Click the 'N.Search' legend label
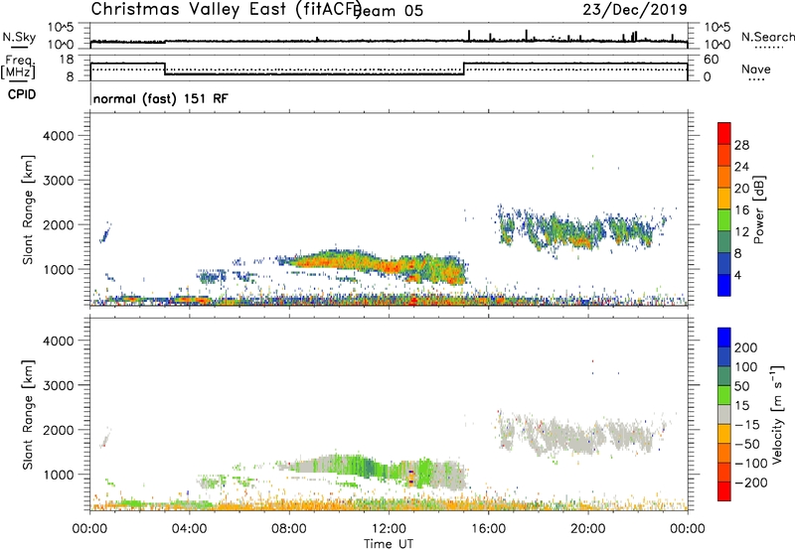The image size is (795, 550). point(767,37)
